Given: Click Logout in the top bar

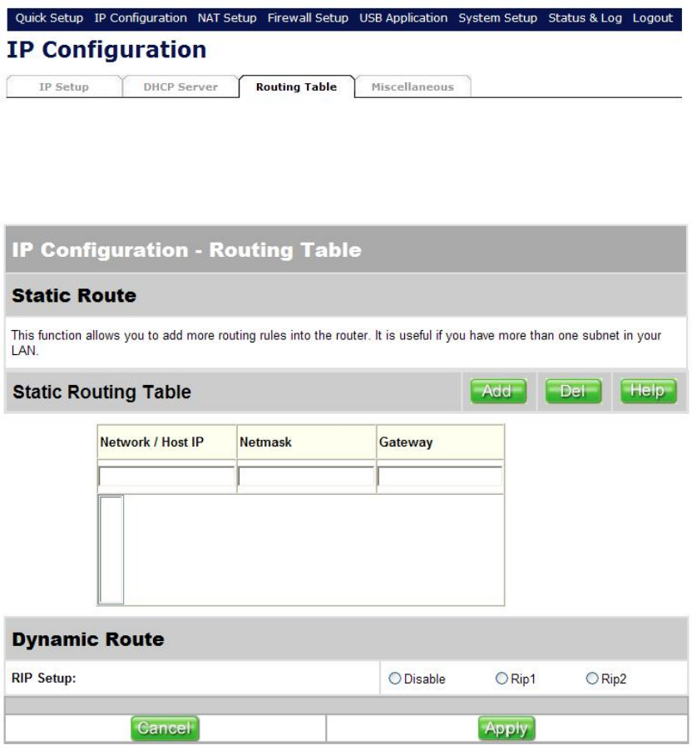Looking at the screenshot, I should click(653, 18).
